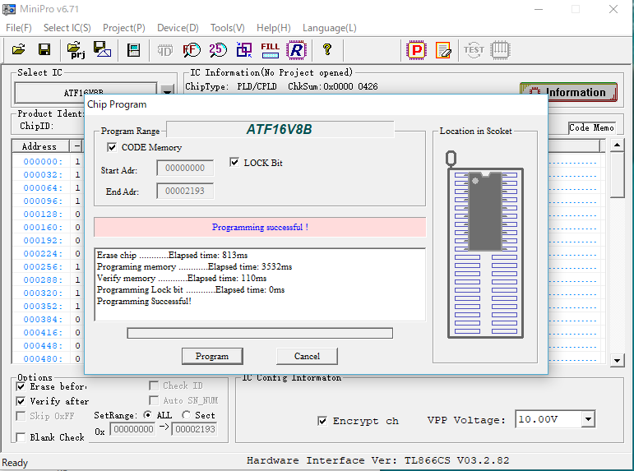Click the verify/edit notepad icon
Image resolution: width=634 pixels, height=471 pixels.
click(443, 50)
